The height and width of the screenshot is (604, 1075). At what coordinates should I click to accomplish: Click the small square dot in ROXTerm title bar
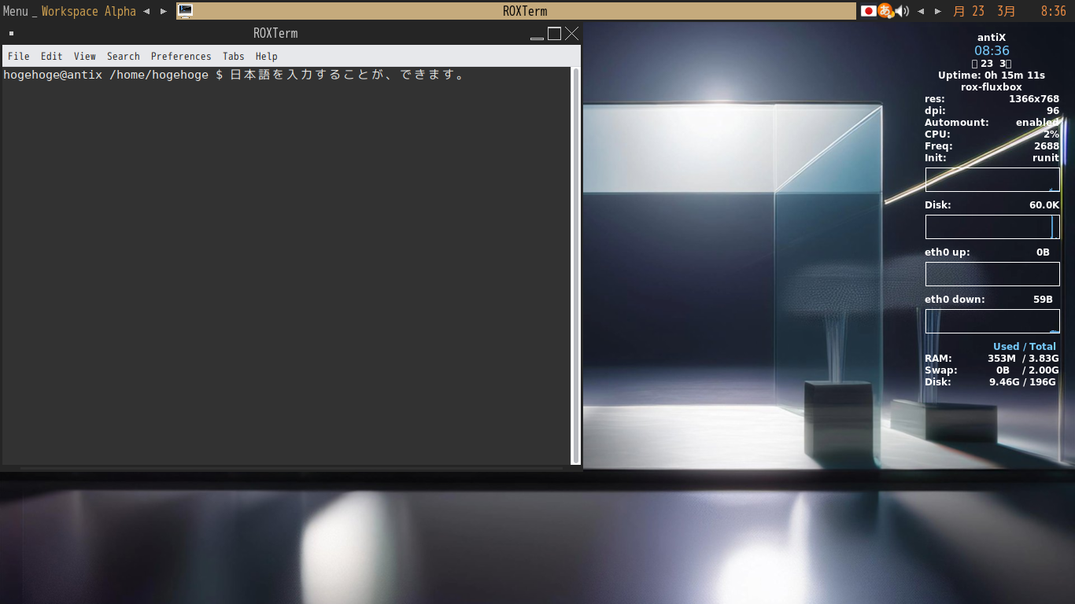[11, 33]
